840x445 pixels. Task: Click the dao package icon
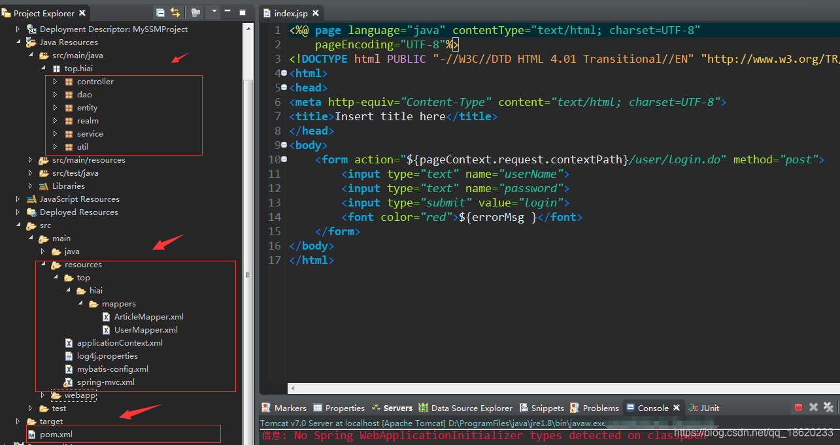click(x=69, y=95)
